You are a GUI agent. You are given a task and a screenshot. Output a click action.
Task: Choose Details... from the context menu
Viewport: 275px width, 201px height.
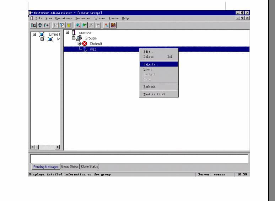151,64
